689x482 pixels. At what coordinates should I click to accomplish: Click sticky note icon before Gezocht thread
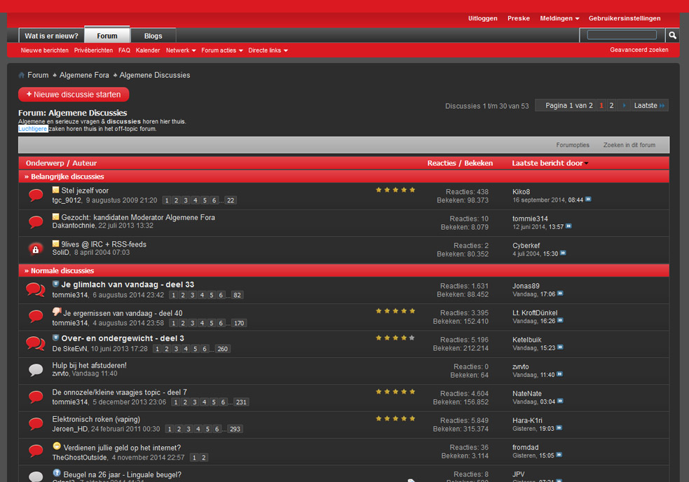(x=56, y=217)
